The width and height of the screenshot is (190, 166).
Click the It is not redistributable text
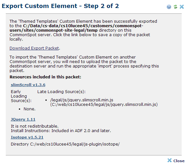tap(35, 126)
